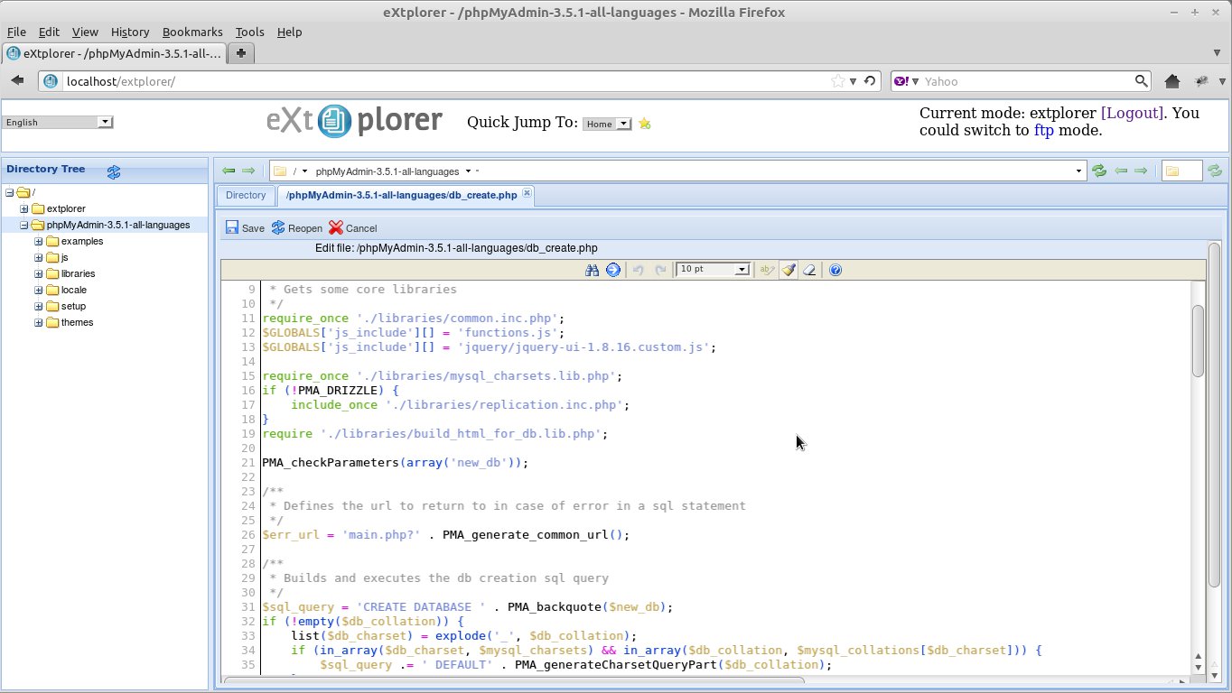This screenshot has height=693, width=1232.
Task: Click the green forward arrow beside path bar
Action: pos(248,171)
